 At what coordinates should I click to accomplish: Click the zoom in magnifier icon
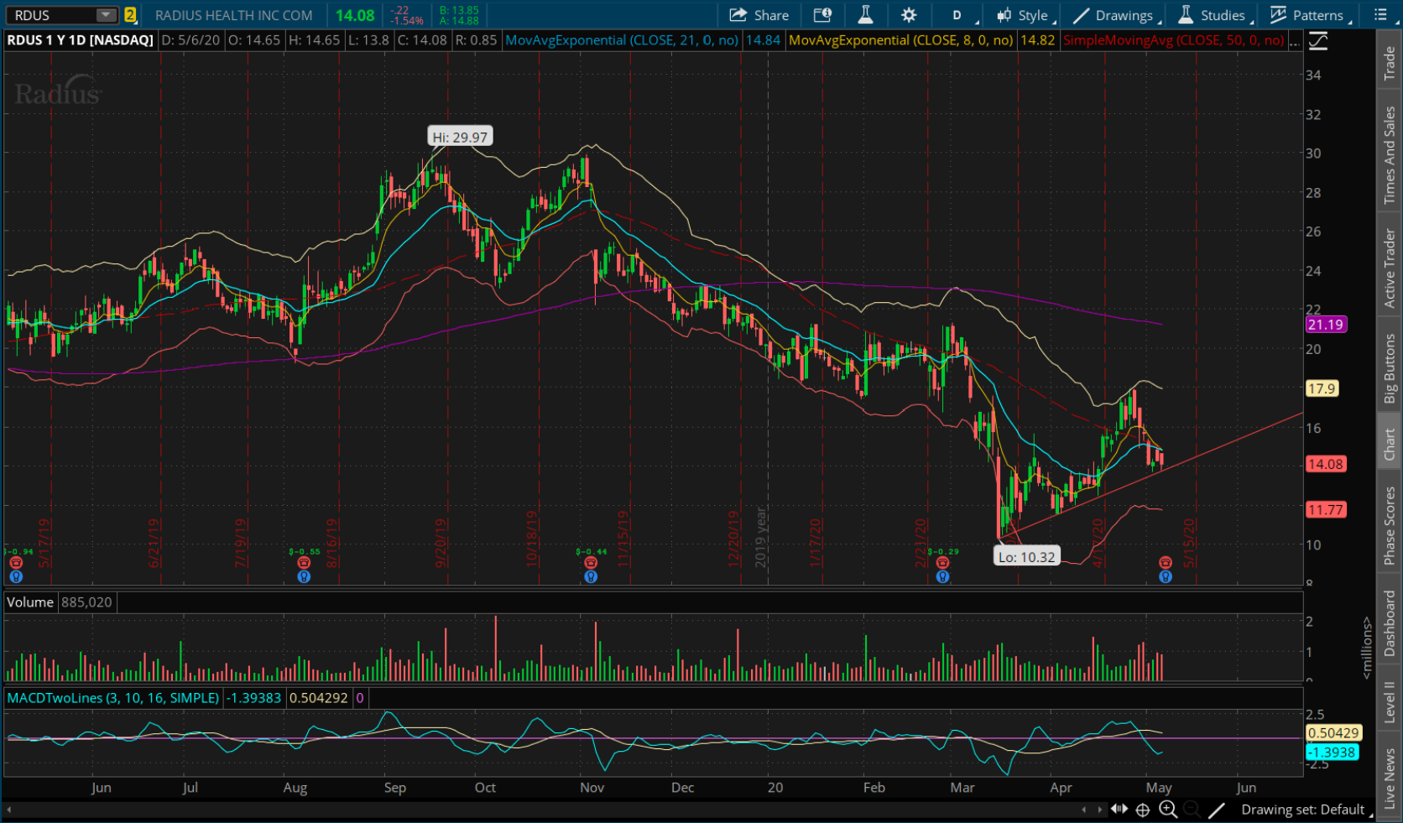(x=1167, y=810)
